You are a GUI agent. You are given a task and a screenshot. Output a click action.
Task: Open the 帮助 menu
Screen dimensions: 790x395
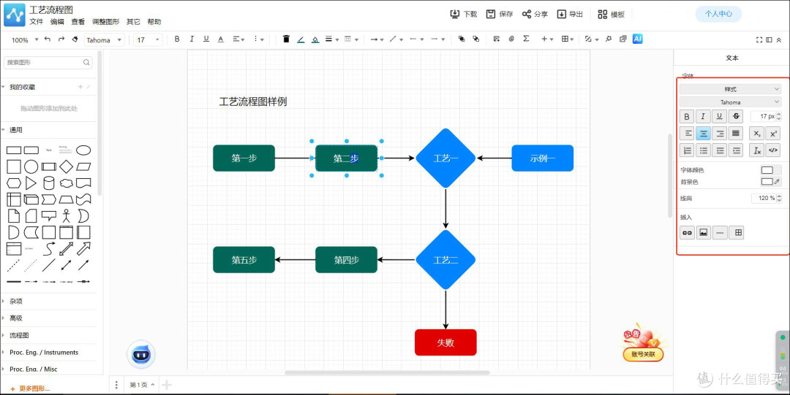[154, 22]
